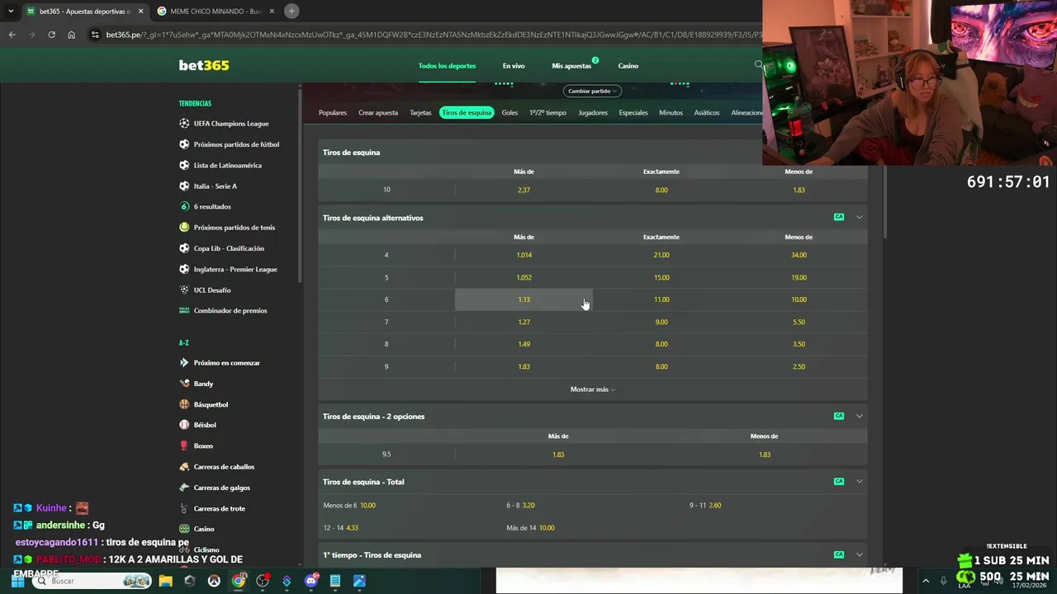
Task: Open the tab search dropdown arrow in Chrome
Action: [x=11, y=11]
